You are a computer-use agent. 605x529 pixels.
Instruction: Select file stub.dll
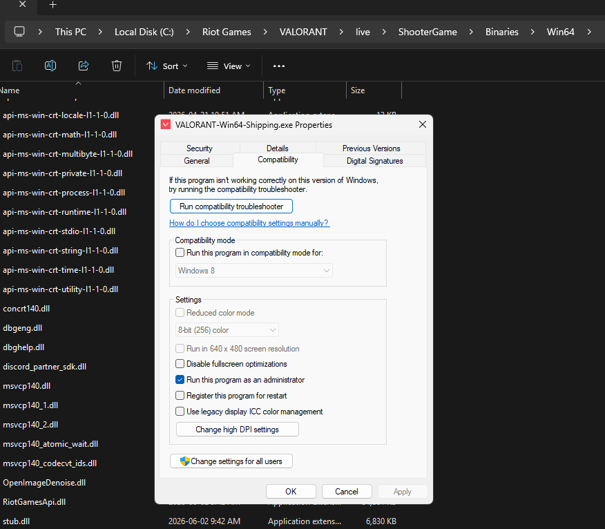16,521
